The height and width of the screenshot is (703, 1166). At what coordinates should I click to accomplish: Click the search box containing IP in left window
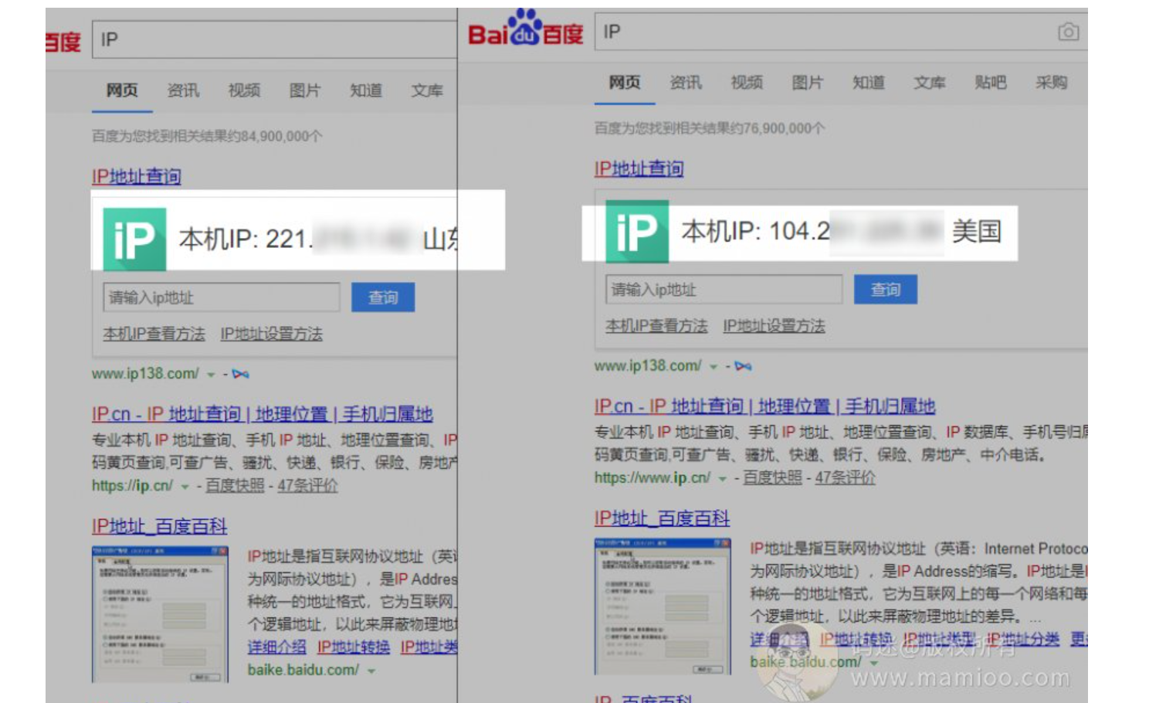275,39
